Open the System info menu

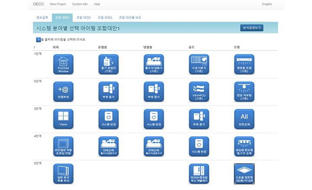click(x=80, y=4)
